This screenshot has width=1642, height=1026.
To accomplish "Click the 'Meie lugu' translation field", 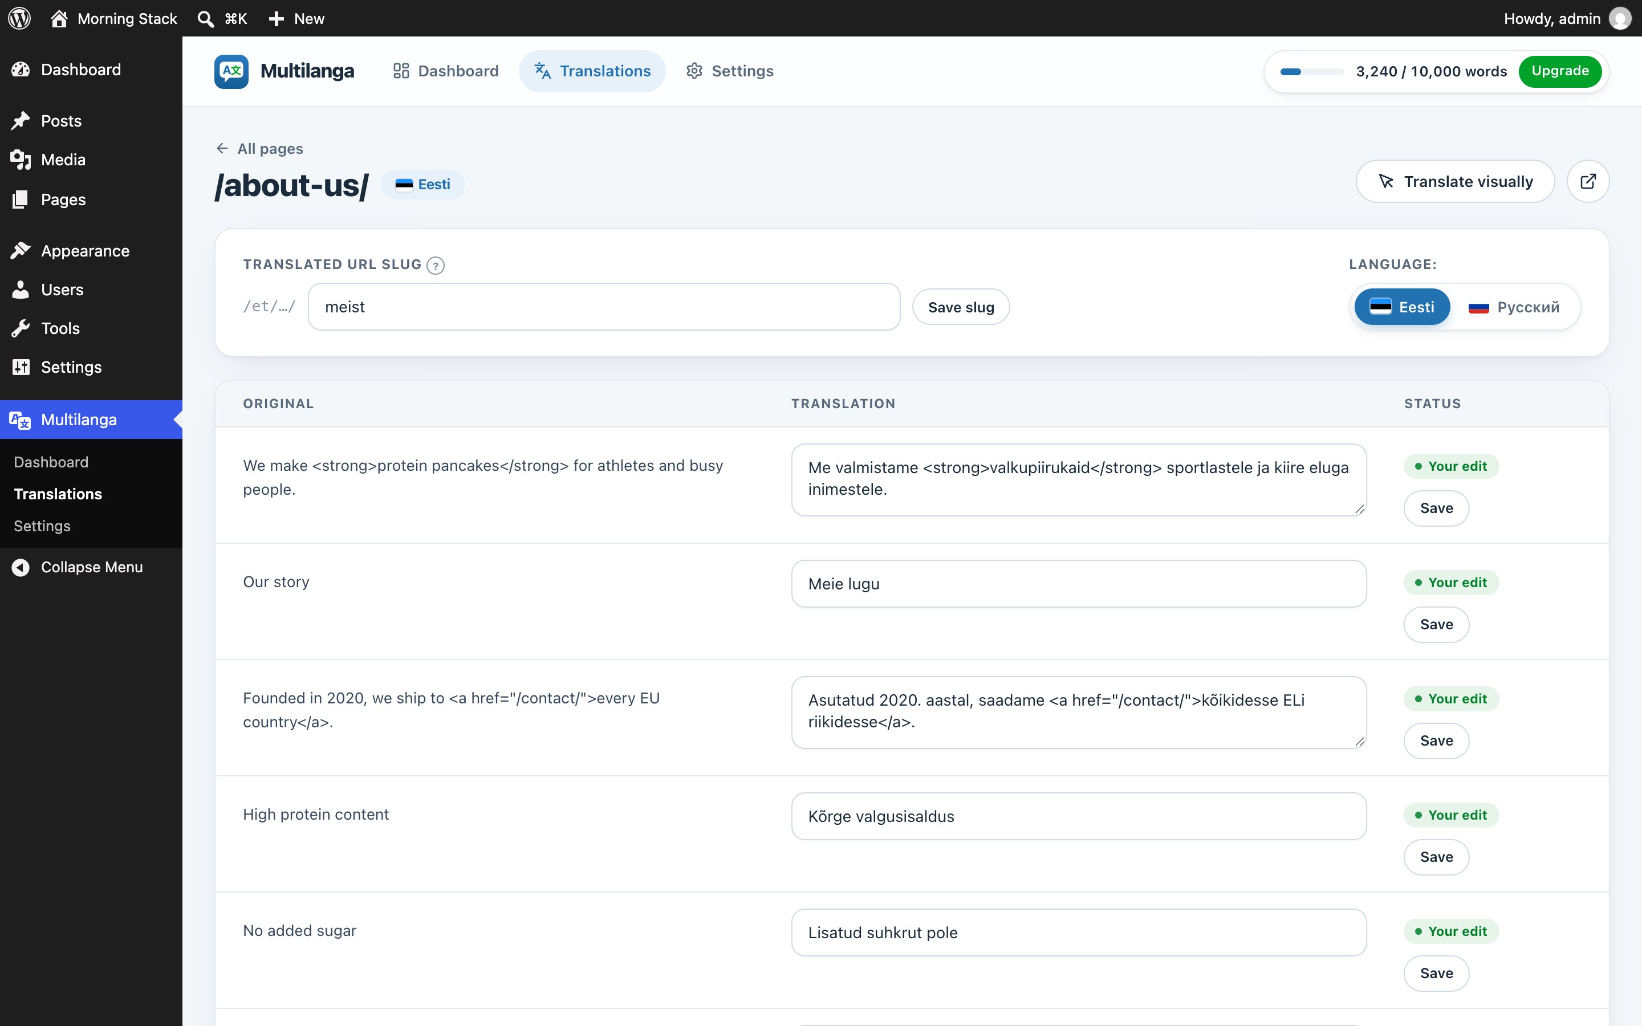I will [1079, 584].
